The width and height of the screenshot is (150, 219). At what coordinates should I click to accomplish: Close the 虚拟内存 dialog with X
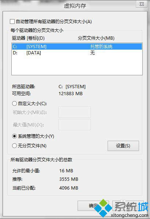point(142,4)
